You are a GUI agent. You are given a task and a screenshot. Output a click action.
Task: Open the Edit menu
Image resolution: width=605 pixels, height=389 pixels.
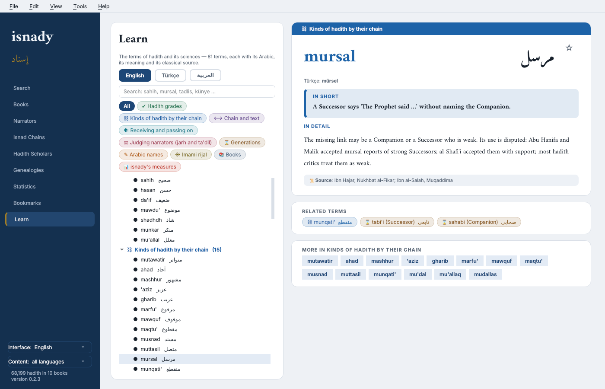[x=34, y=6]
